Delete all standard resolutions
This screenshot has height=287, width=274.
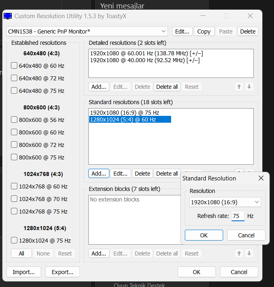pyautogui.click(x=167, y=173)
